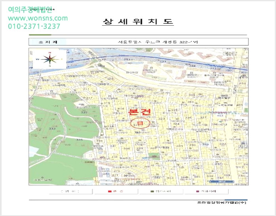Image resolution: width=276 pixels, height=216 pixels.
Task: Click lot number 329 on the map
Action: coord(206,144)
